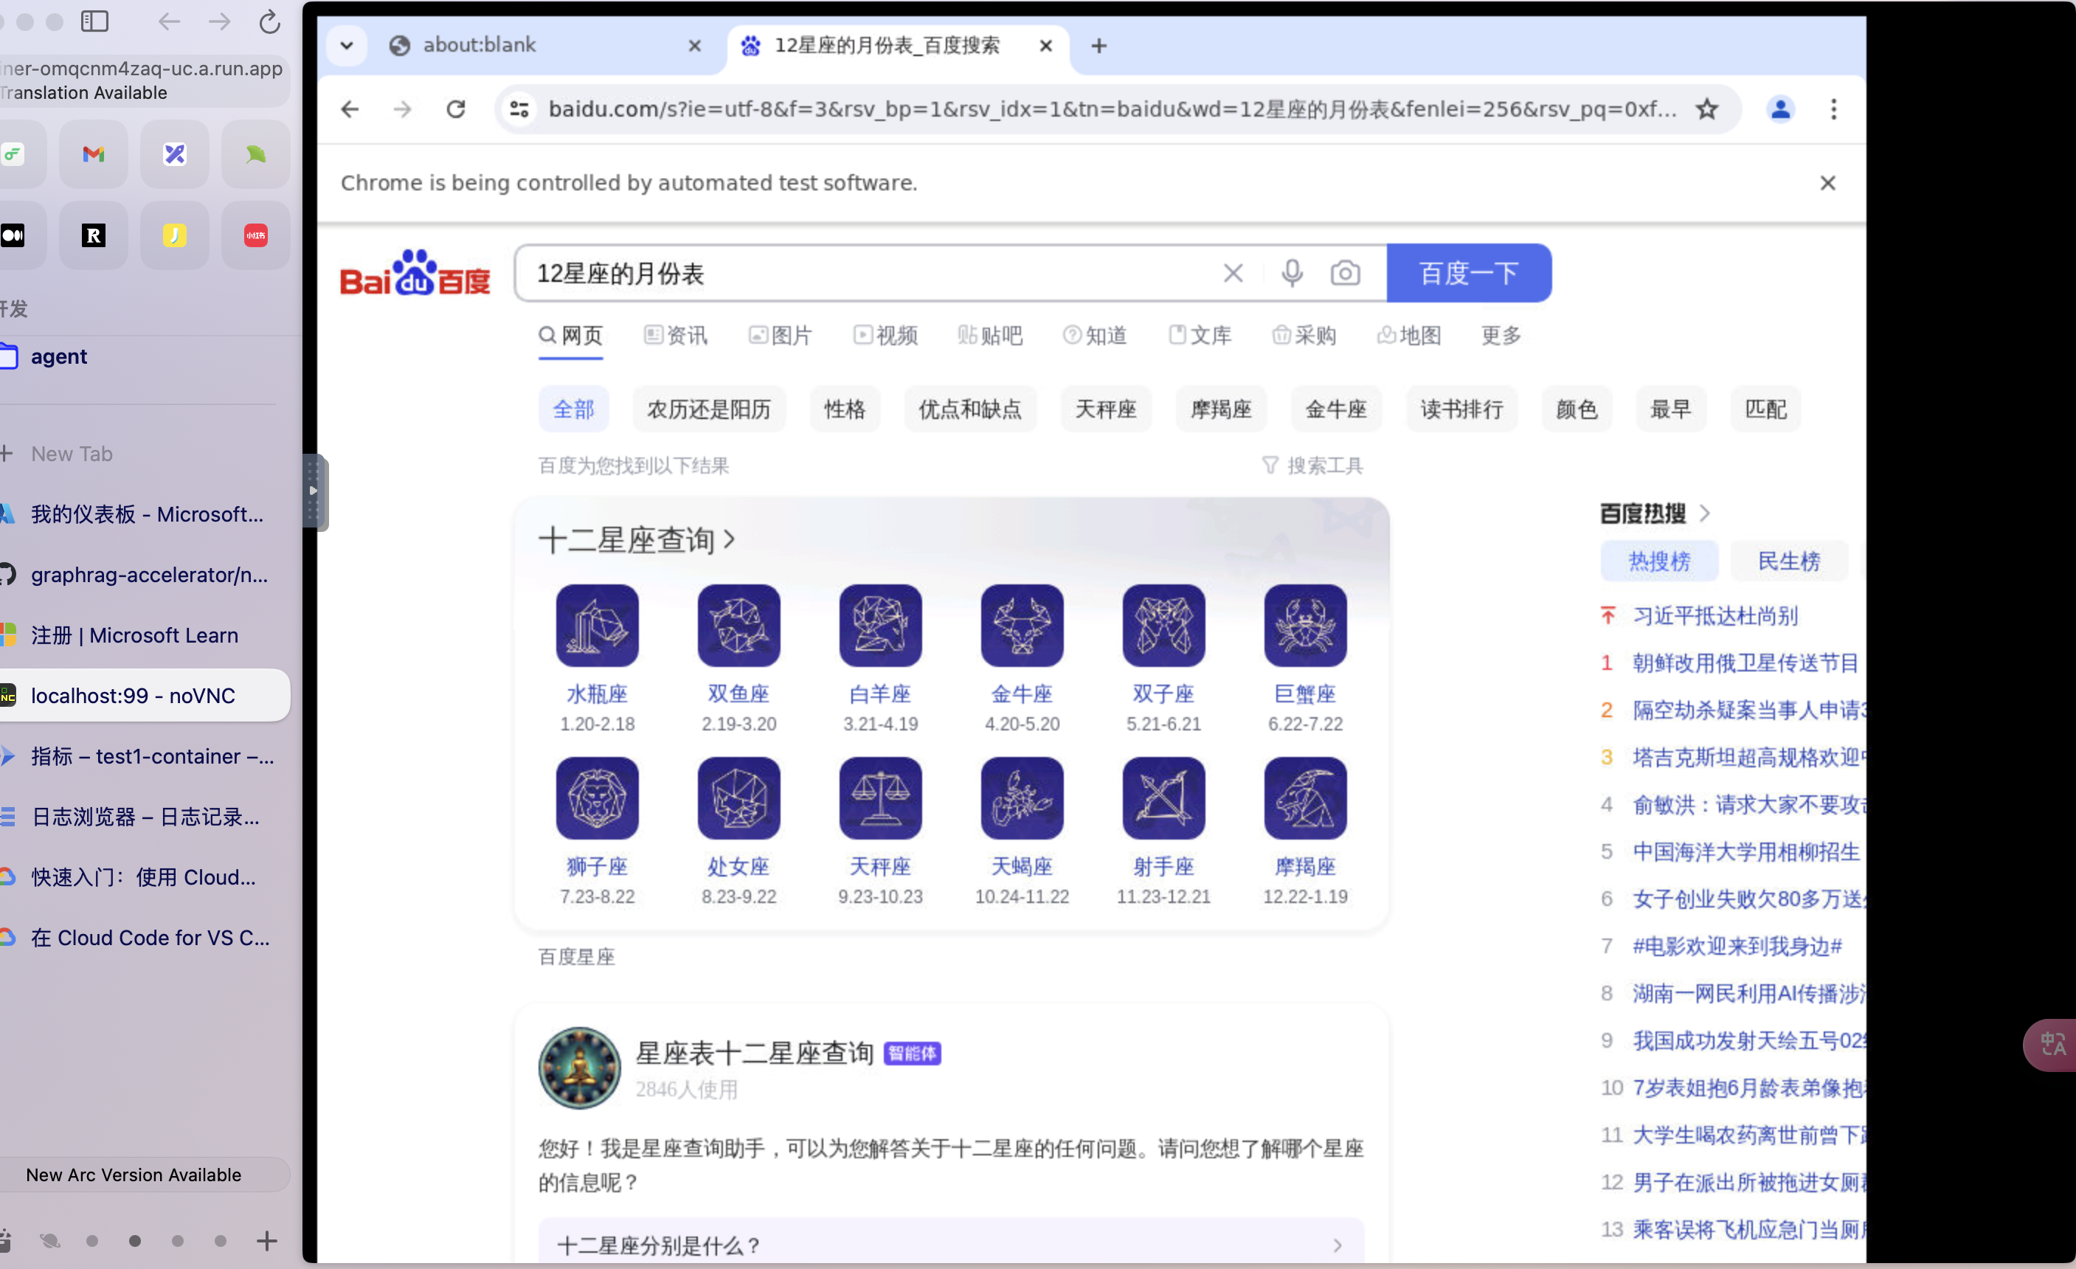
Task: Toggle the Arc sidebar panel icon
Action: pyautogui.click(x=94, y=21)
